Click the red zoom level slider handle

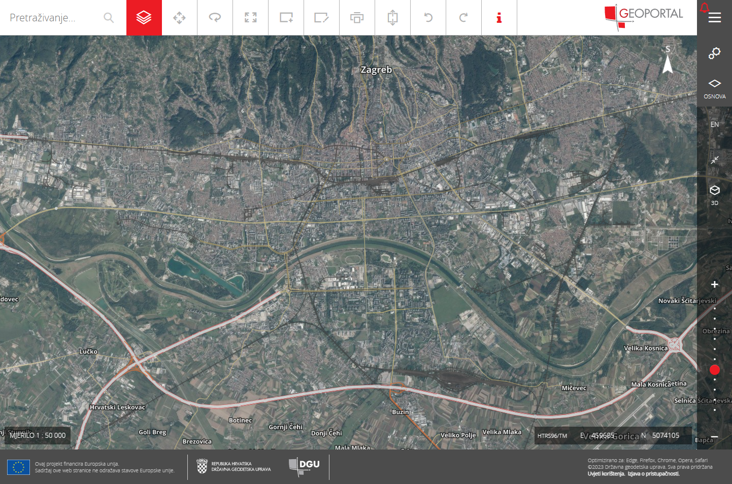pos(715,370)
